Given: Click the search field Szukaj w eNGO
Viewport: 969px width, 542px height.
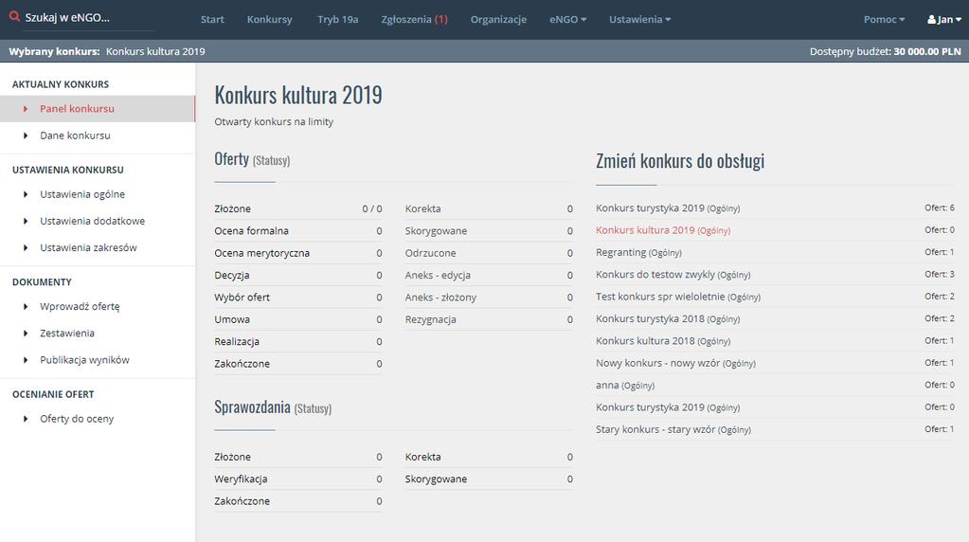Looking at the screenshot, I should [89, 18].
